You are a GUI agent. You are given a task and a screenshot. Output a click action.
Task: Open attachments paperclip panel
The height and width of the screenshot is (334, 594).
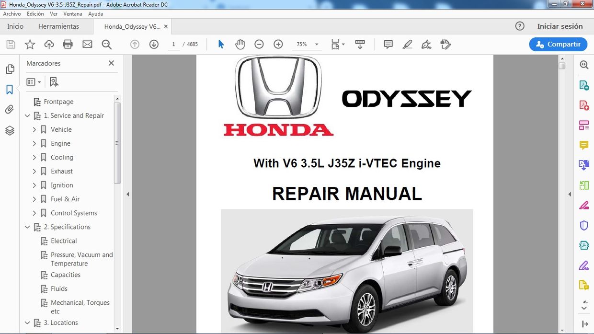point(10,110)
